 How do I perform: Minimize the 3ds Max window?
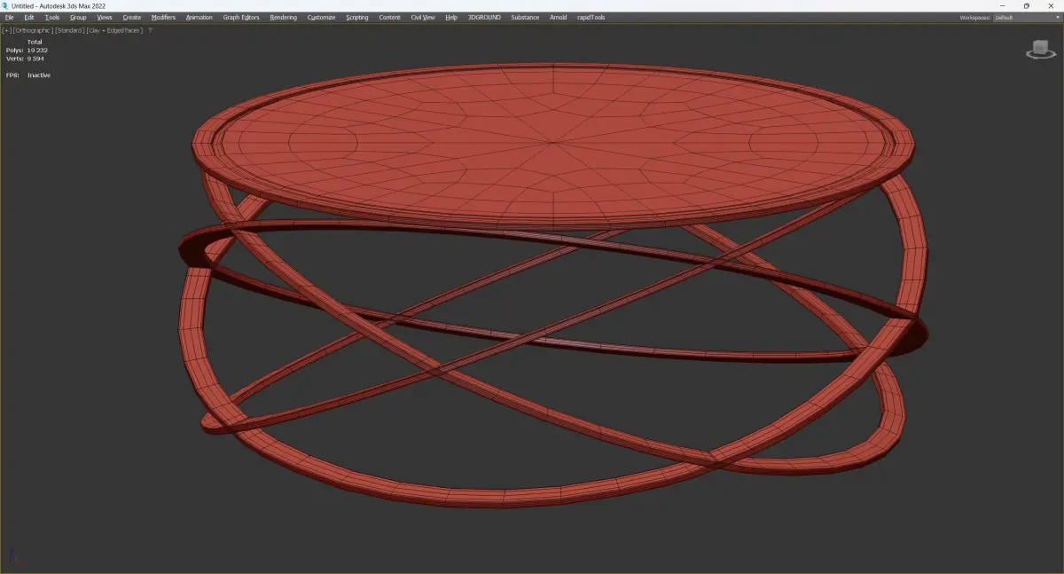point(1003,5)
